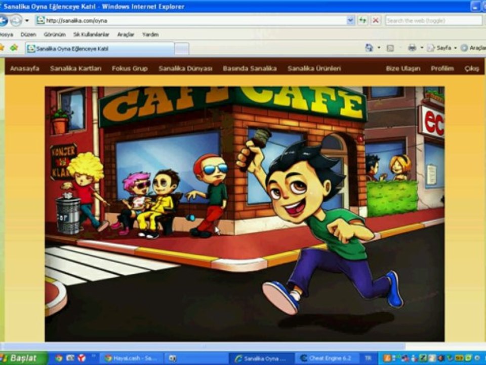The width and height of the screenshot is (486, 365).
Task: Open the Düzen menu
Action: [28, 34]
